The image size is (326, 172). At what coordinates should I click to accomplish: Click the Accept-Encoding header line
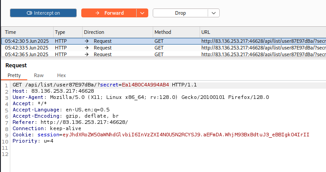[x=66, y=116]
